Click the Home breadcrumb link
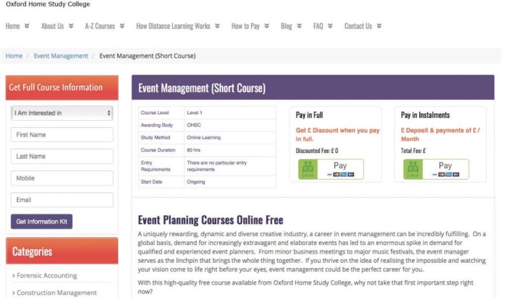Viewport: 508px width, 298px height. pyautogui.click(x=14, y=56)
